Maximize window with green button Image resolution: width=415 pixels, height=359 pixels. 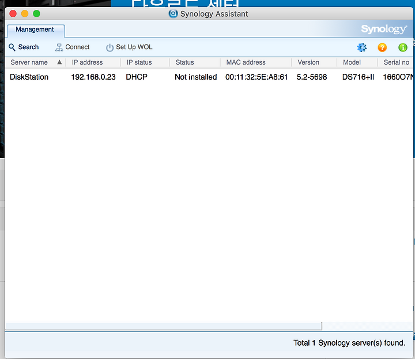36,13
